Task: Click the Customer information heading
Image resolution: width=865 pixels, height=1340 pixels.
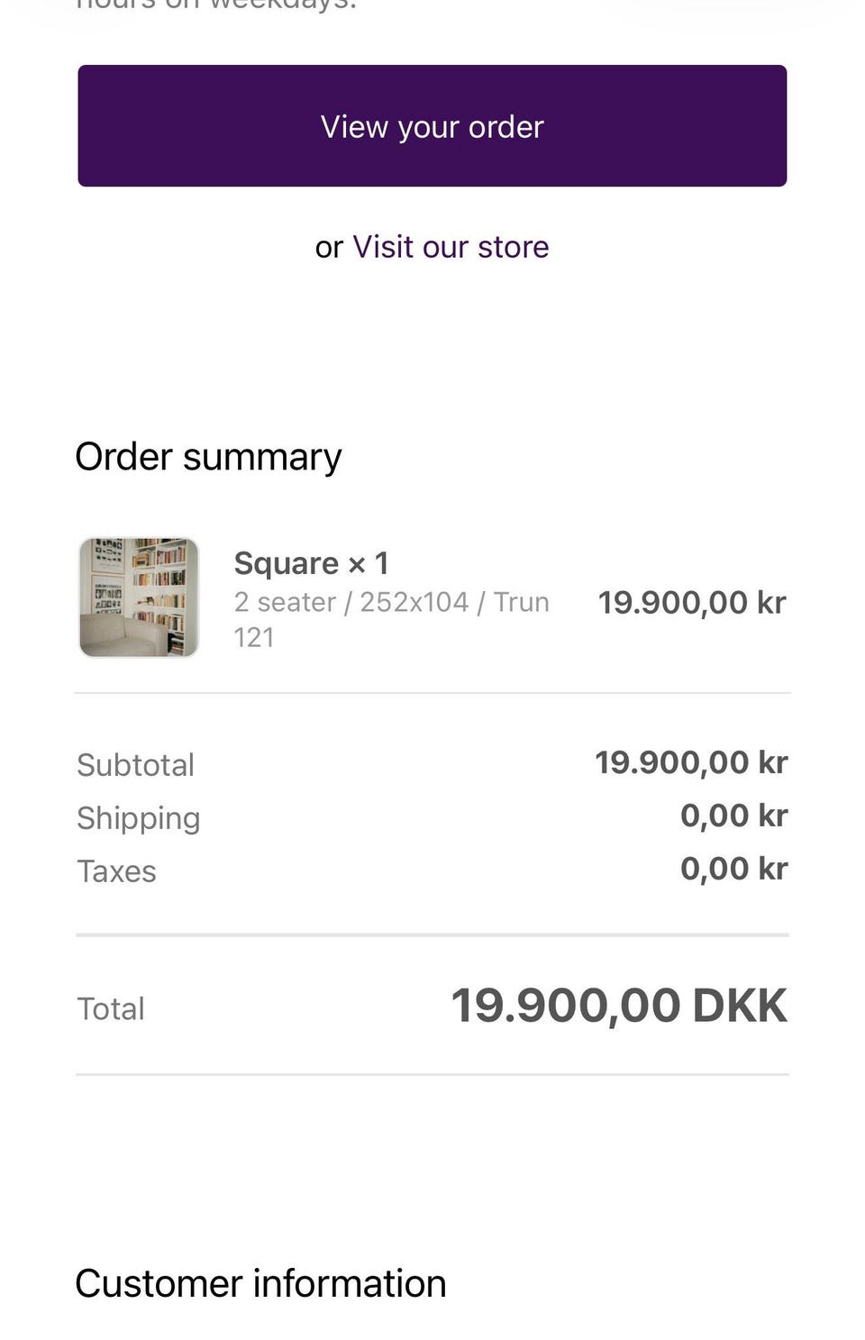Action: click(260, 1283)
